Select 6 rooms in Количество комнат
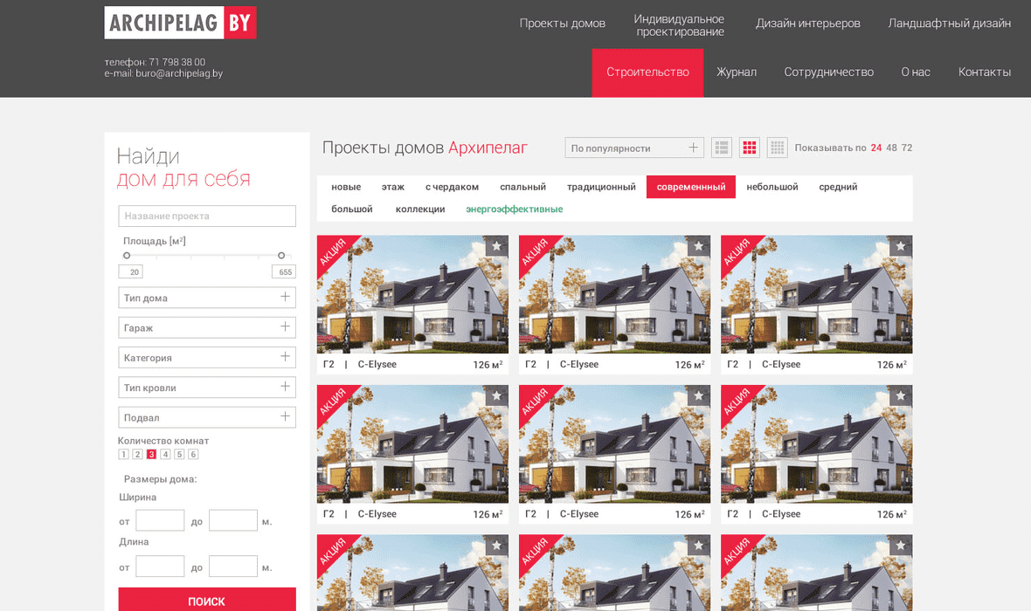The image size is (1031, 611). point(193,454)
